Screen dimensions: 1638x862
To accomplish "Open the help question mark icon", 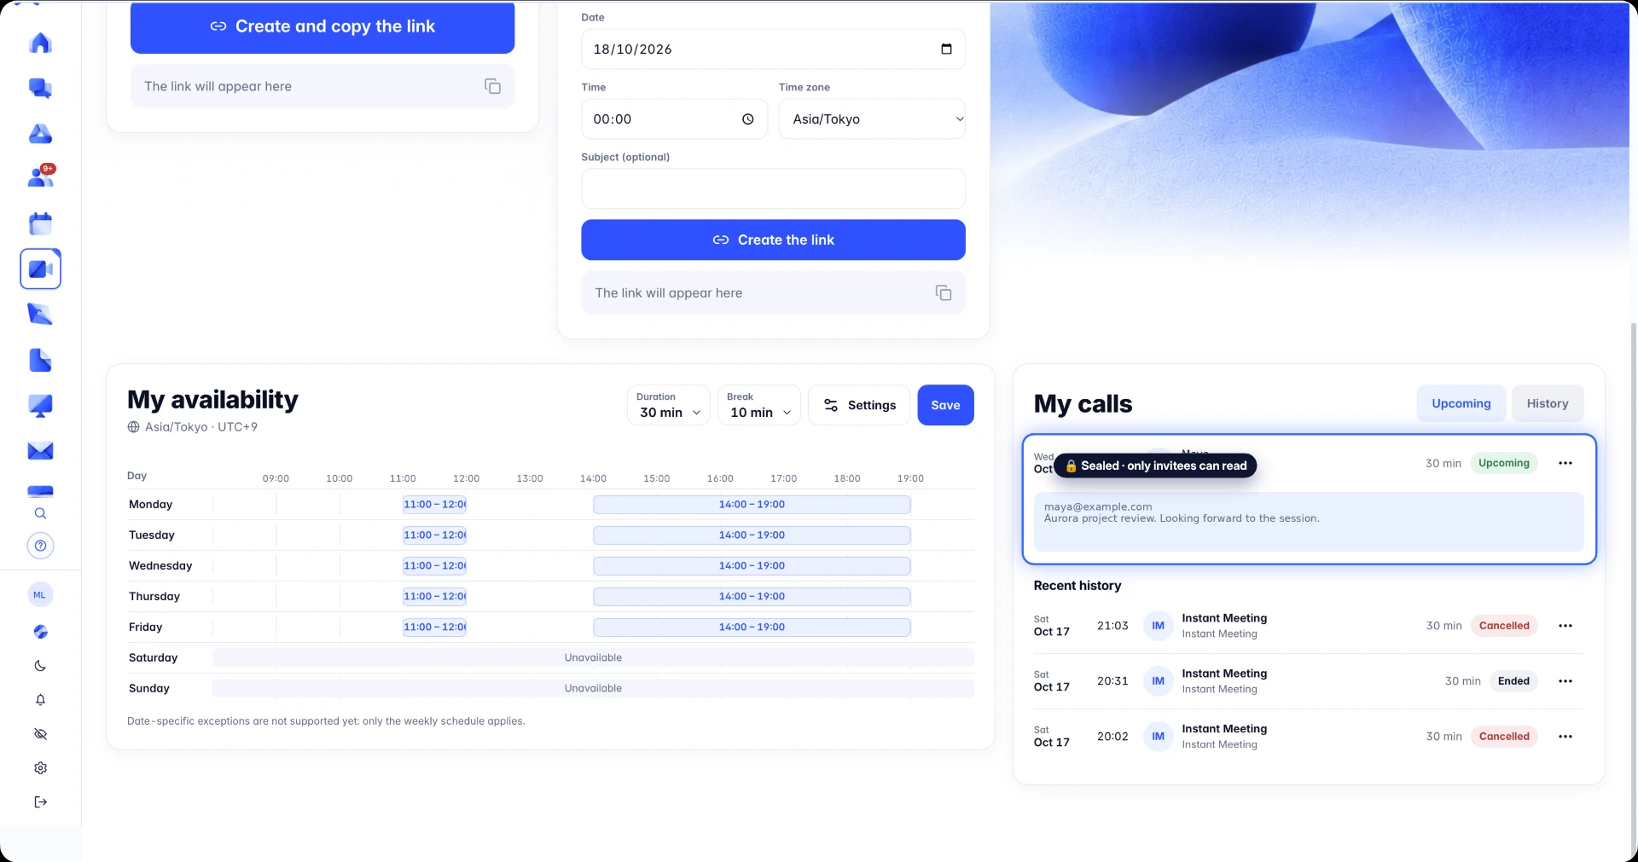I will 40,546.
